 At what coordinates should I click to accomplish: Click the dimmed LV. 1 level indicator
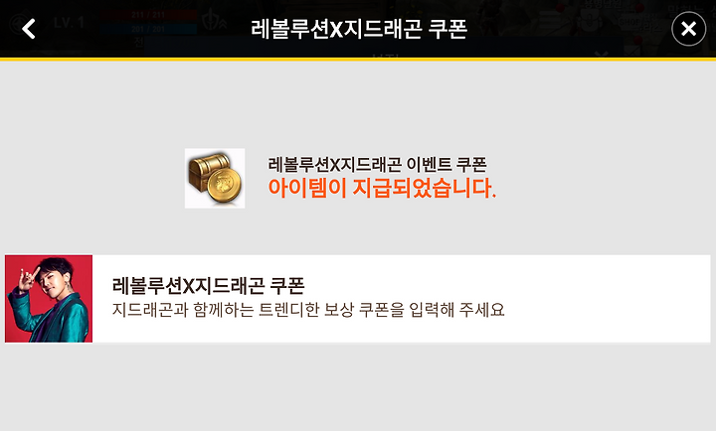[69, 23]
